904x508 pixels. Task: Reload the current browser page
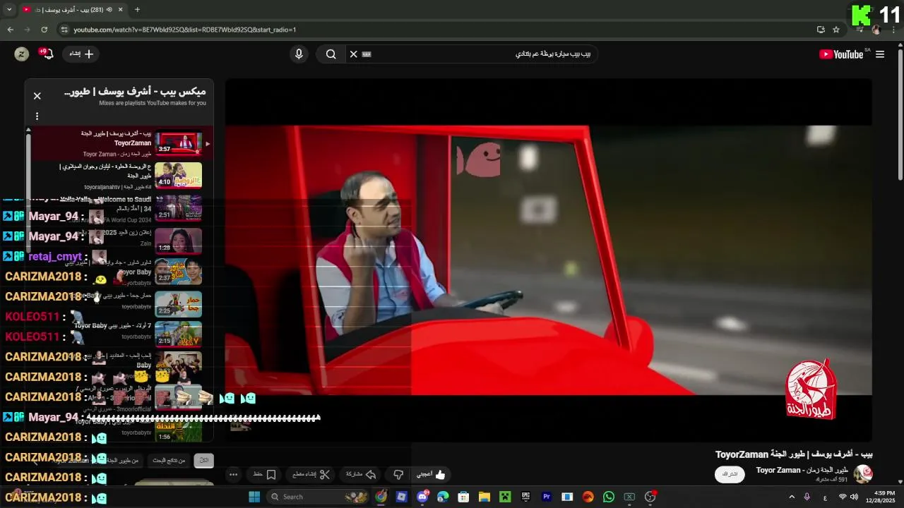(44, 30)
